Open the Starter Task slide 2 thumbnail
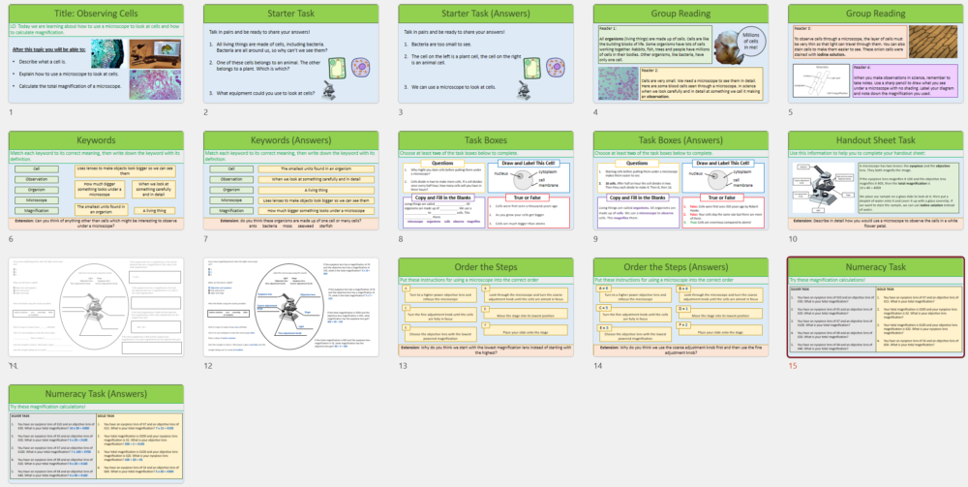968x487 pixels. click(x=290, y=53)
